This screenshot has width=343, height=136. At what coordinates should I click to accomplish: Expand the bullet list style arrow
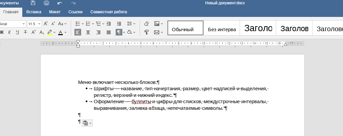[x=83, y=24]
